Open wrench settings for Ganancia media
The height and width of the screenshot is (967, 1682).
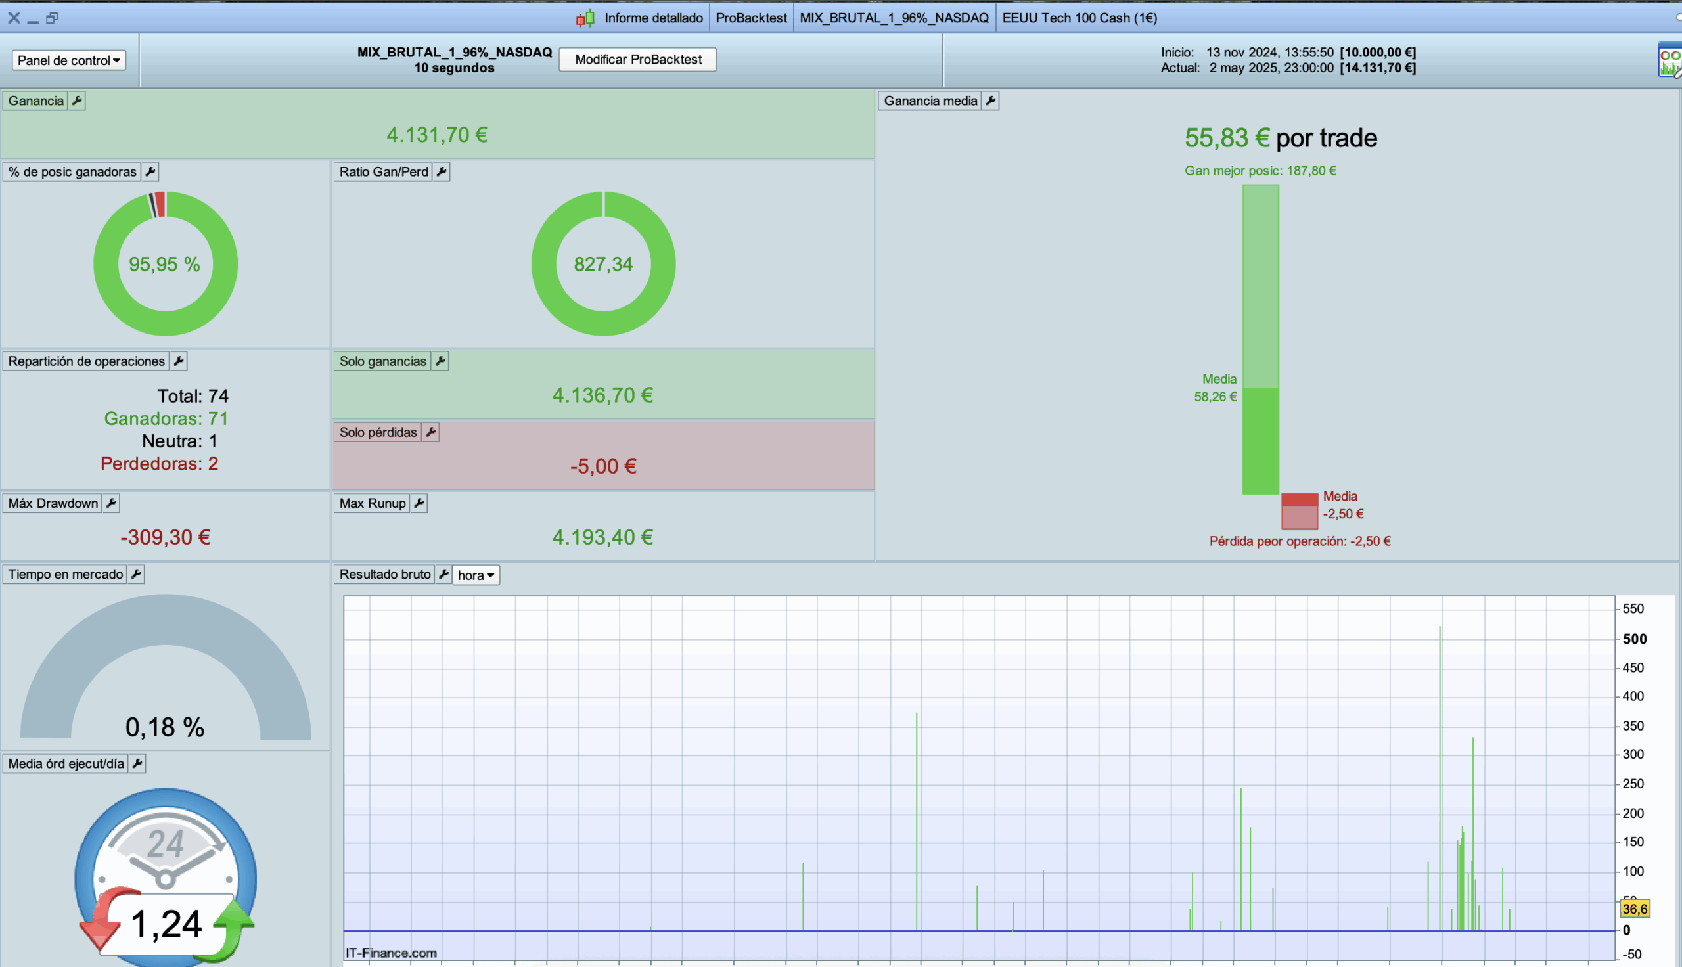[x=991, y=101]
